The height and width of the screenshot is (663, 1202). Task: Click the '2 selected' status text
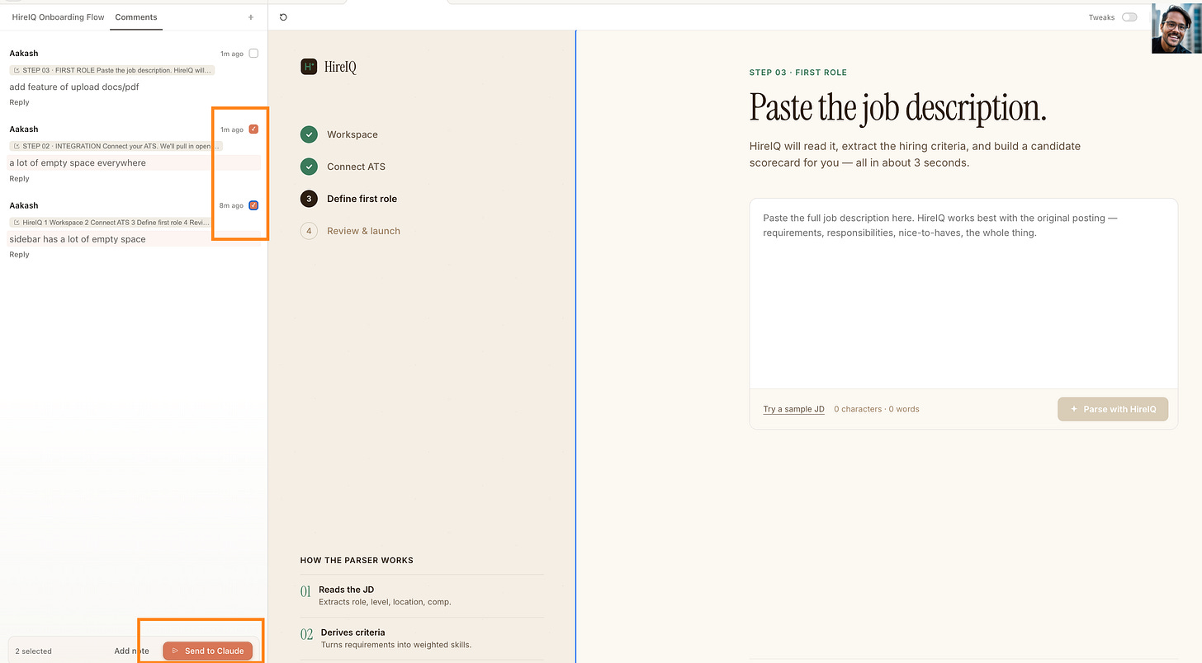33,651
